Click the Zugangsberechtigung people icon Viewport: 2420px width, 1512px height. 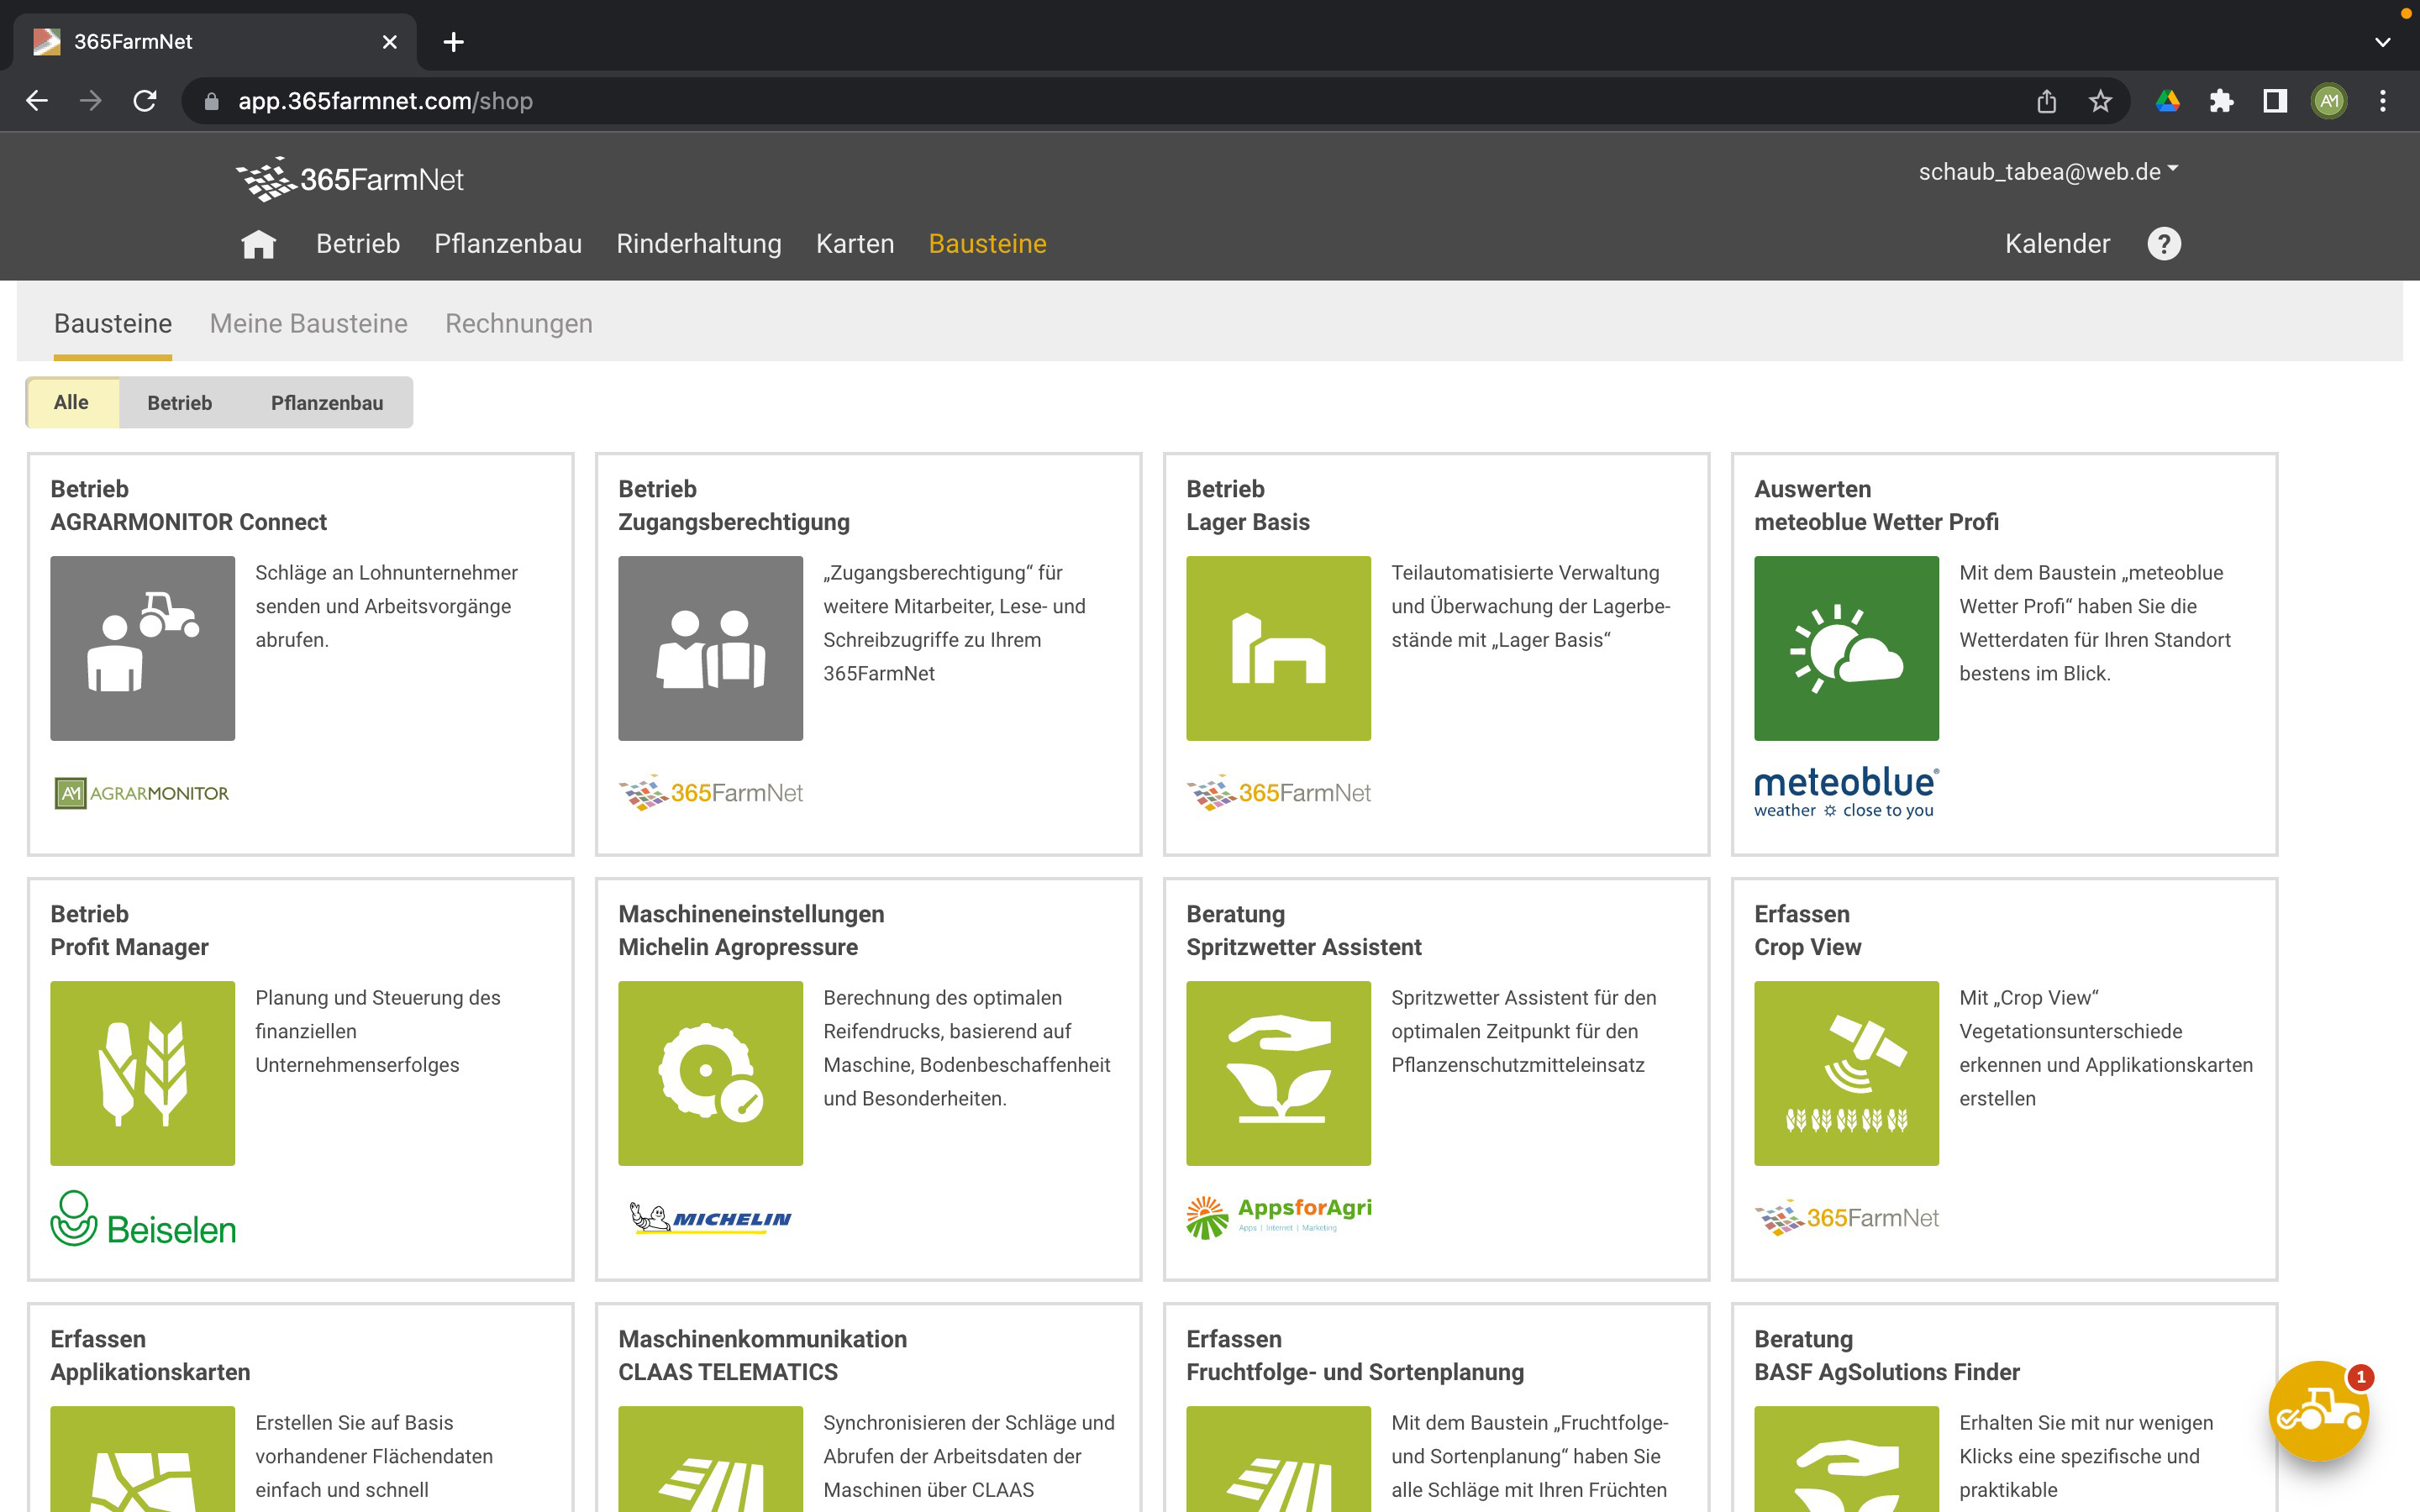click(711, 648)
